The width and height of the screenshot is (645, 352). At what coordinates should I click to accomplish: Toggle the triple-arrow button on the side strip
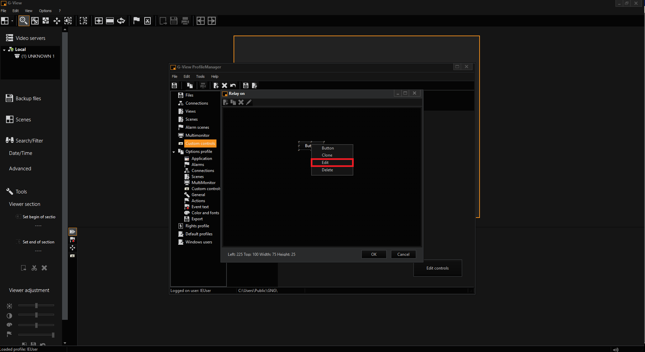72,232
